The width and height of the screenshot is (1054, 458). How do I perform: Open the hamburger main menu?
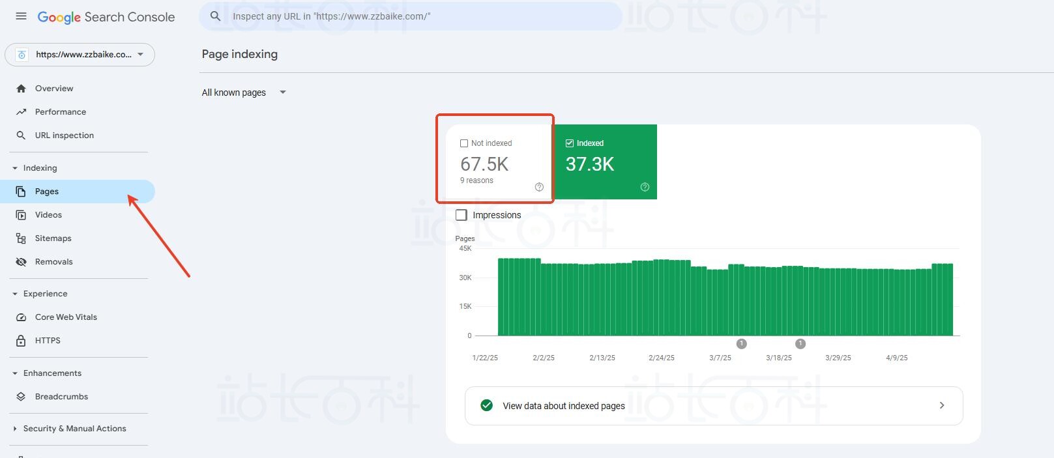pyautogui.click(x=21, y=16)
